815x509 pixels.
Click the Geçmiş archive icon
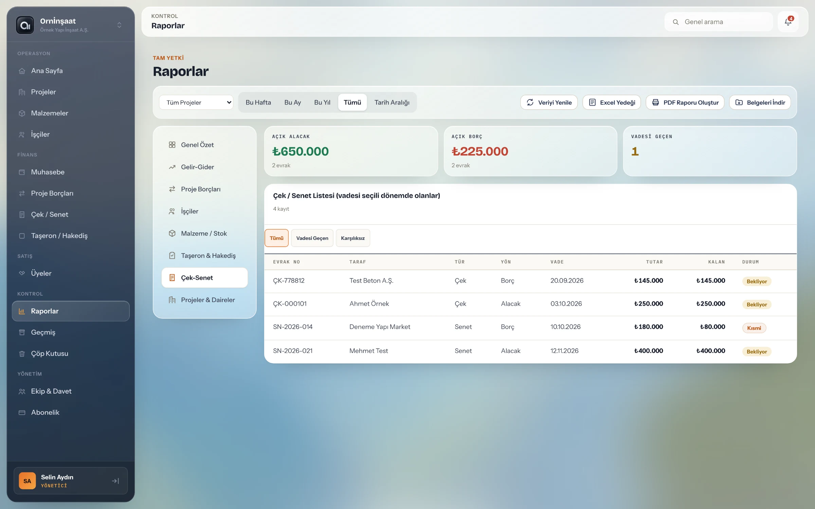click(x=22, y=333)
